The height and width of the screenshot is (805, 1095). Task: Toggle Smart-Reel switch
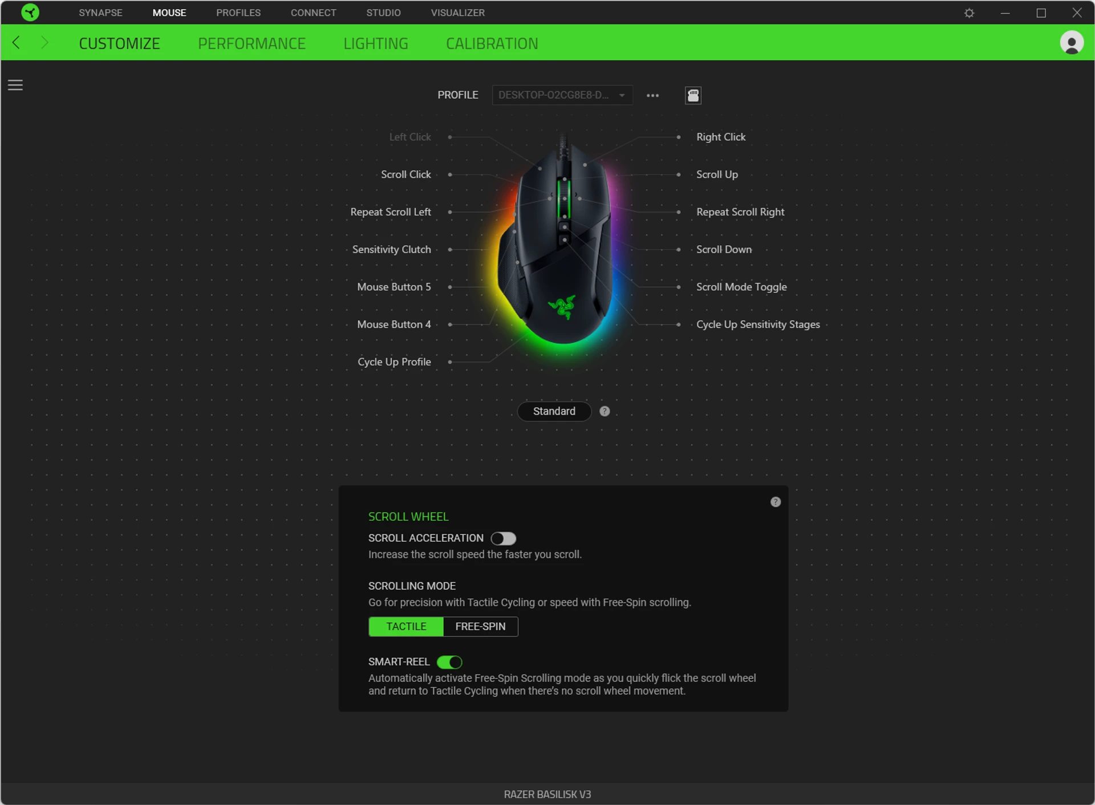click(449, 662)
